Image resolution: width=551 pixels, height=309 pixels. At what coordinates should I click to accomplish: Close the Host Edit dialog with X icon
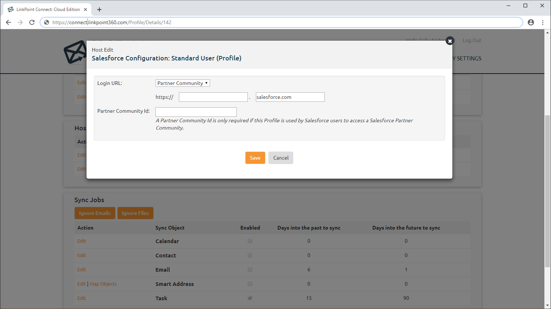[x=450, y=41]
